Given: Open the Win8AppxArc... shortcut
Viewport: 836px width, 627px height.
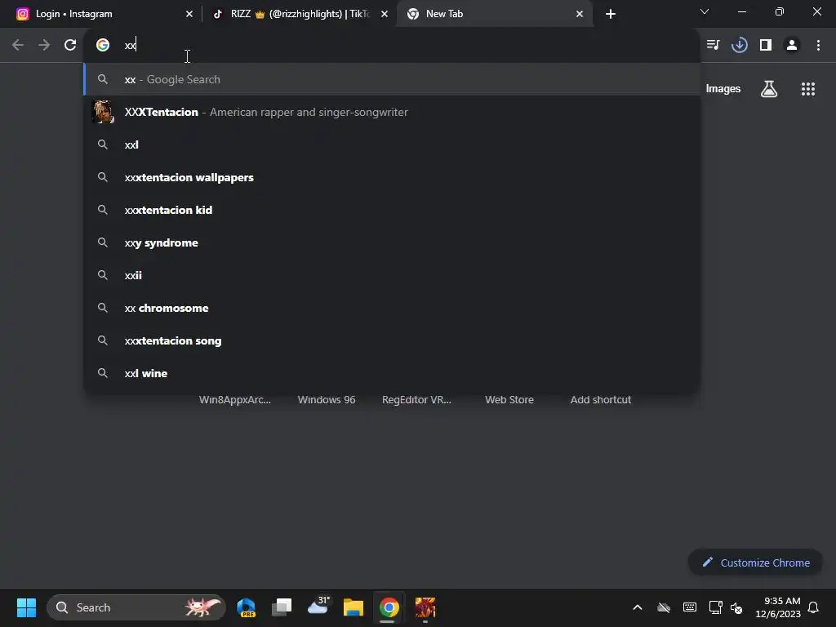Looking at the screenshot, I should (234, 400).
